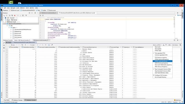Image resolution: width=185 pixels, height=104 pixels.
Task: Toggle Skip Generated Columns (SQL) option
Action: click(x=162, y=71)
